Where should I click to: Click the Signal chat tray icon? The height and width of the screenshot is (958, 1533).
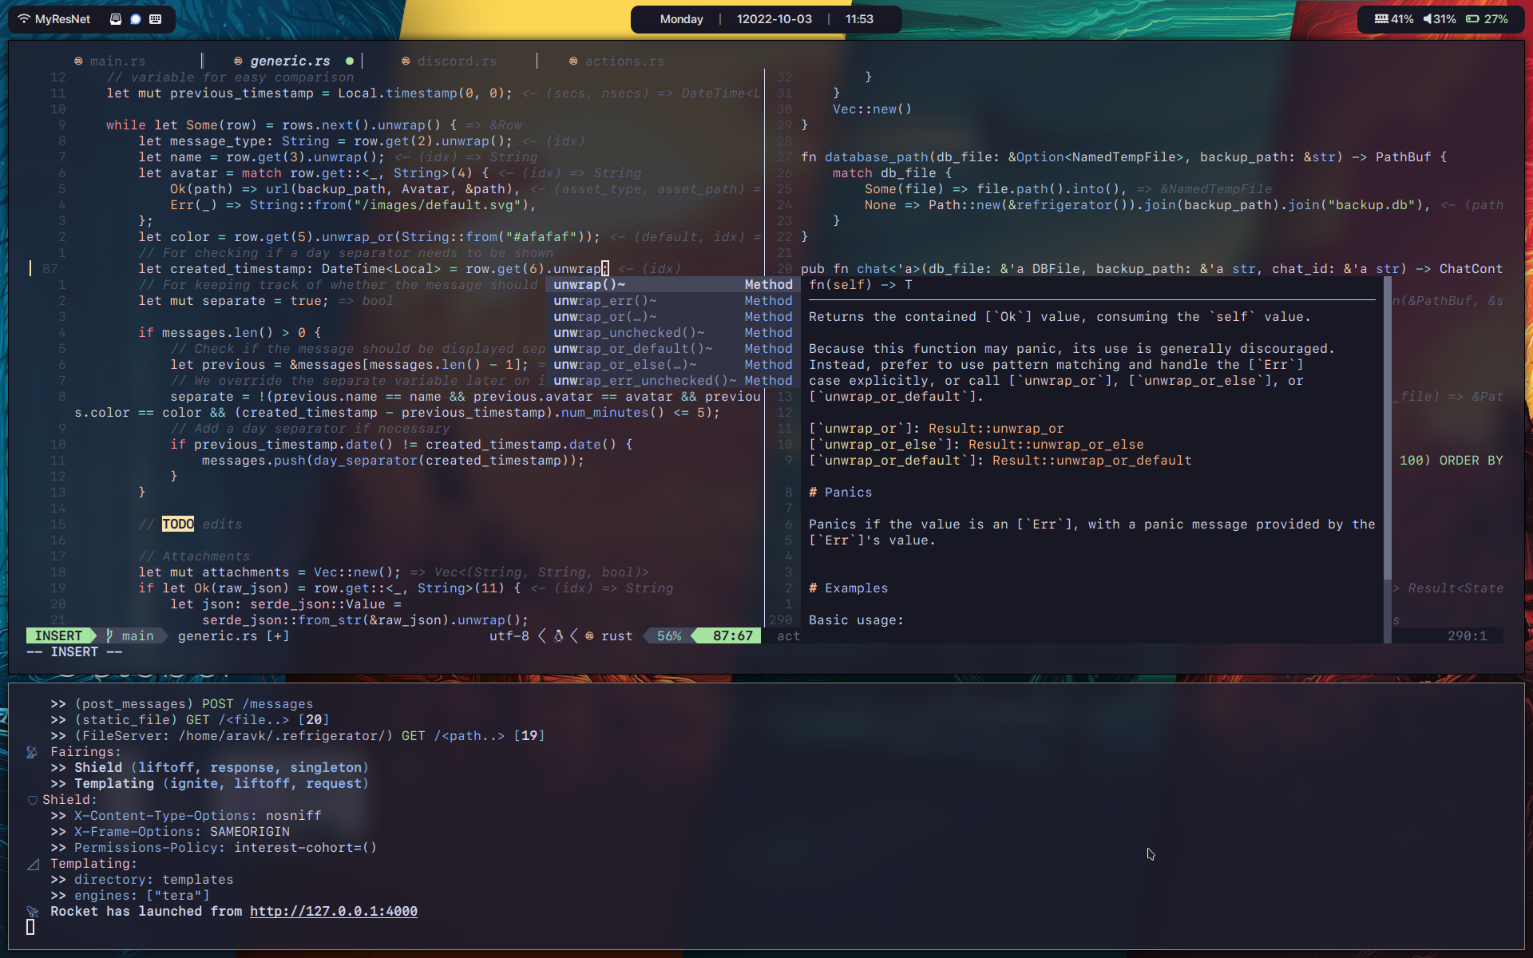coord(136,19)
